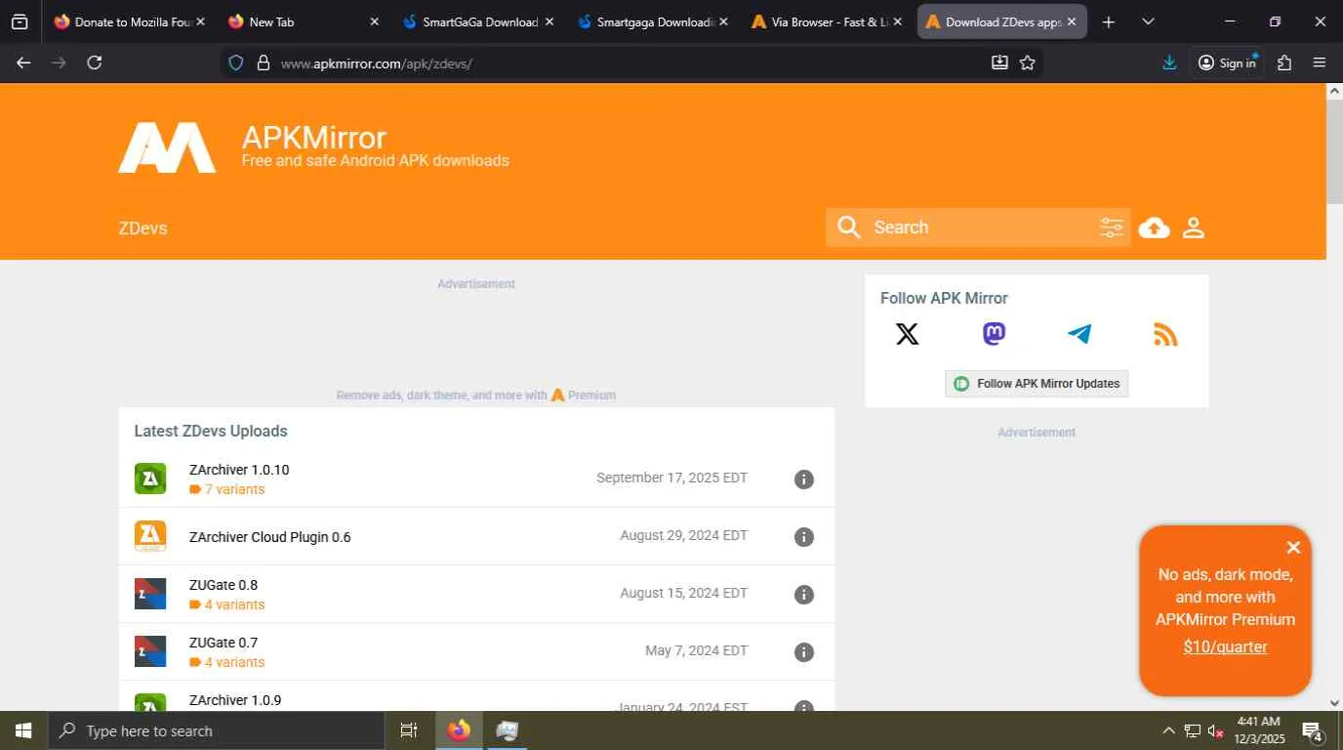The height and width of the screenshot is (750, 1343).
Task: Bookmark this page with the star
Action: tap(1028, 62)
